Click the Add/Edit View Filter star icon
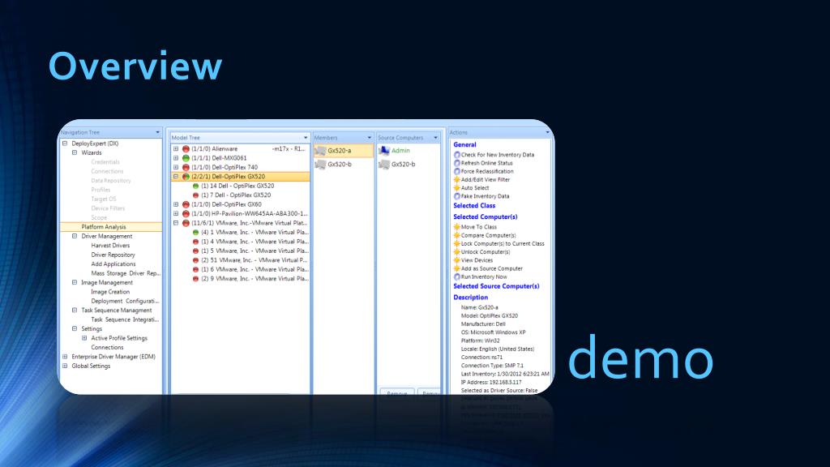Screen dimensions: 830x467 tap(457, 179)
